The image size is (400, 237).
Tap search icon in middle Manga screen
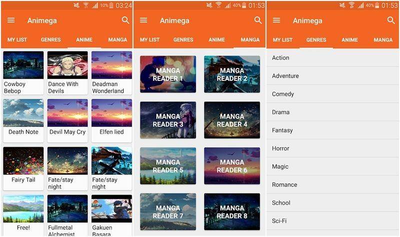pyautogui.click(x=258, y=20)
